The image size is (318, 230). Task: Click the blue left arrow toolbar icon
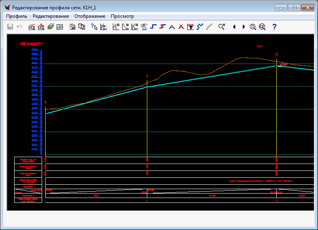234,27
